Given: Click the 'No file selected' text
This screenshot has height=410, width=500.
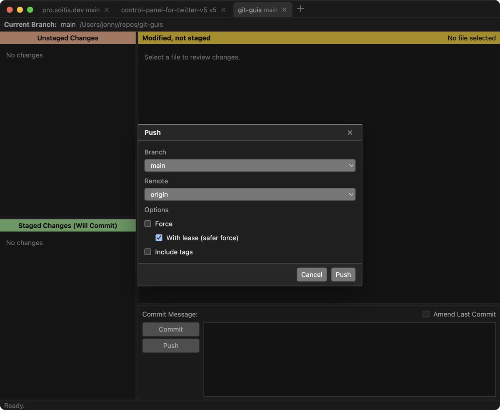Looking at the screenshot, I should [472, 38].
